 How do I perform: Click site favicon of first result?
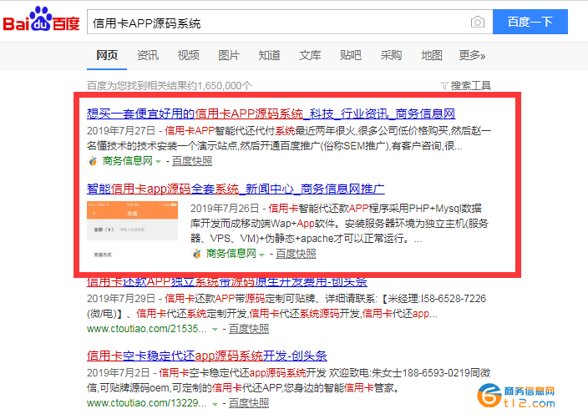92,161
